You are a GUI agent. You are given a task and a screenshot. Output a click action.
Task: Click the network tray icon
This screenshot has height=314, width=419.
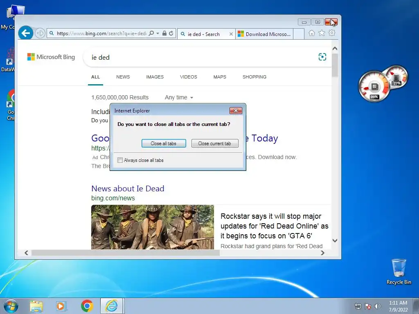(358, 306)
